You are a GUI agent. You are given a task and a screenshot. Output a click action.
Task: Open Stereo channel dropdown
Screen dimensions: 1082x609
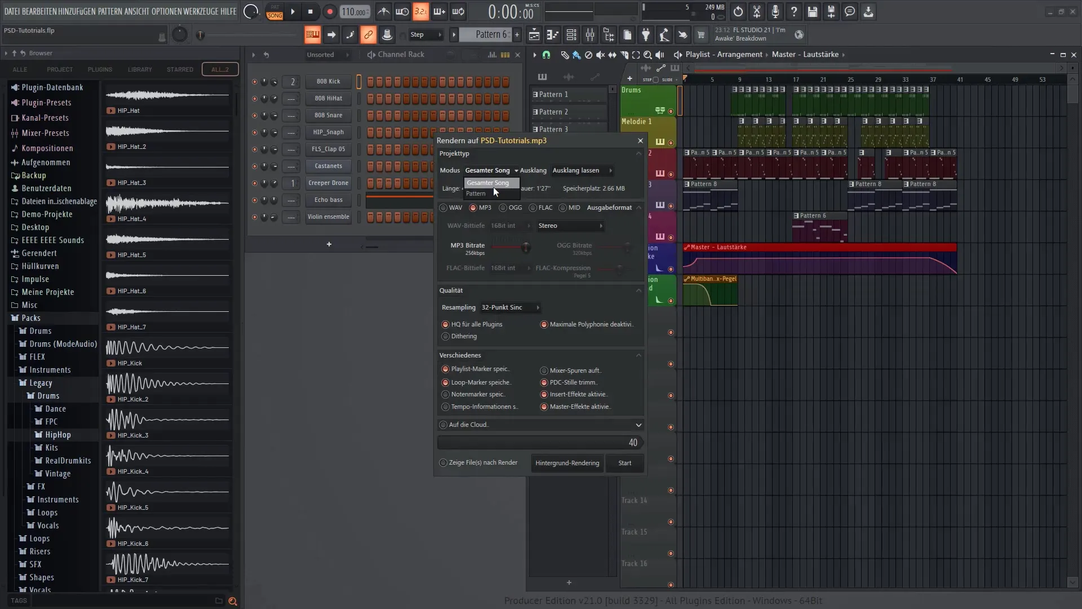[x=570, y=226]
